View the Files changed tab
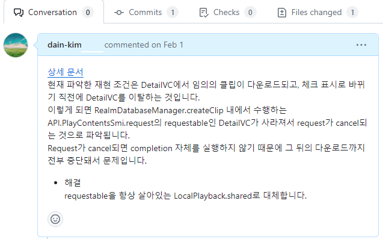The width and height of the screenshot is (383, 239). [317, 12]
